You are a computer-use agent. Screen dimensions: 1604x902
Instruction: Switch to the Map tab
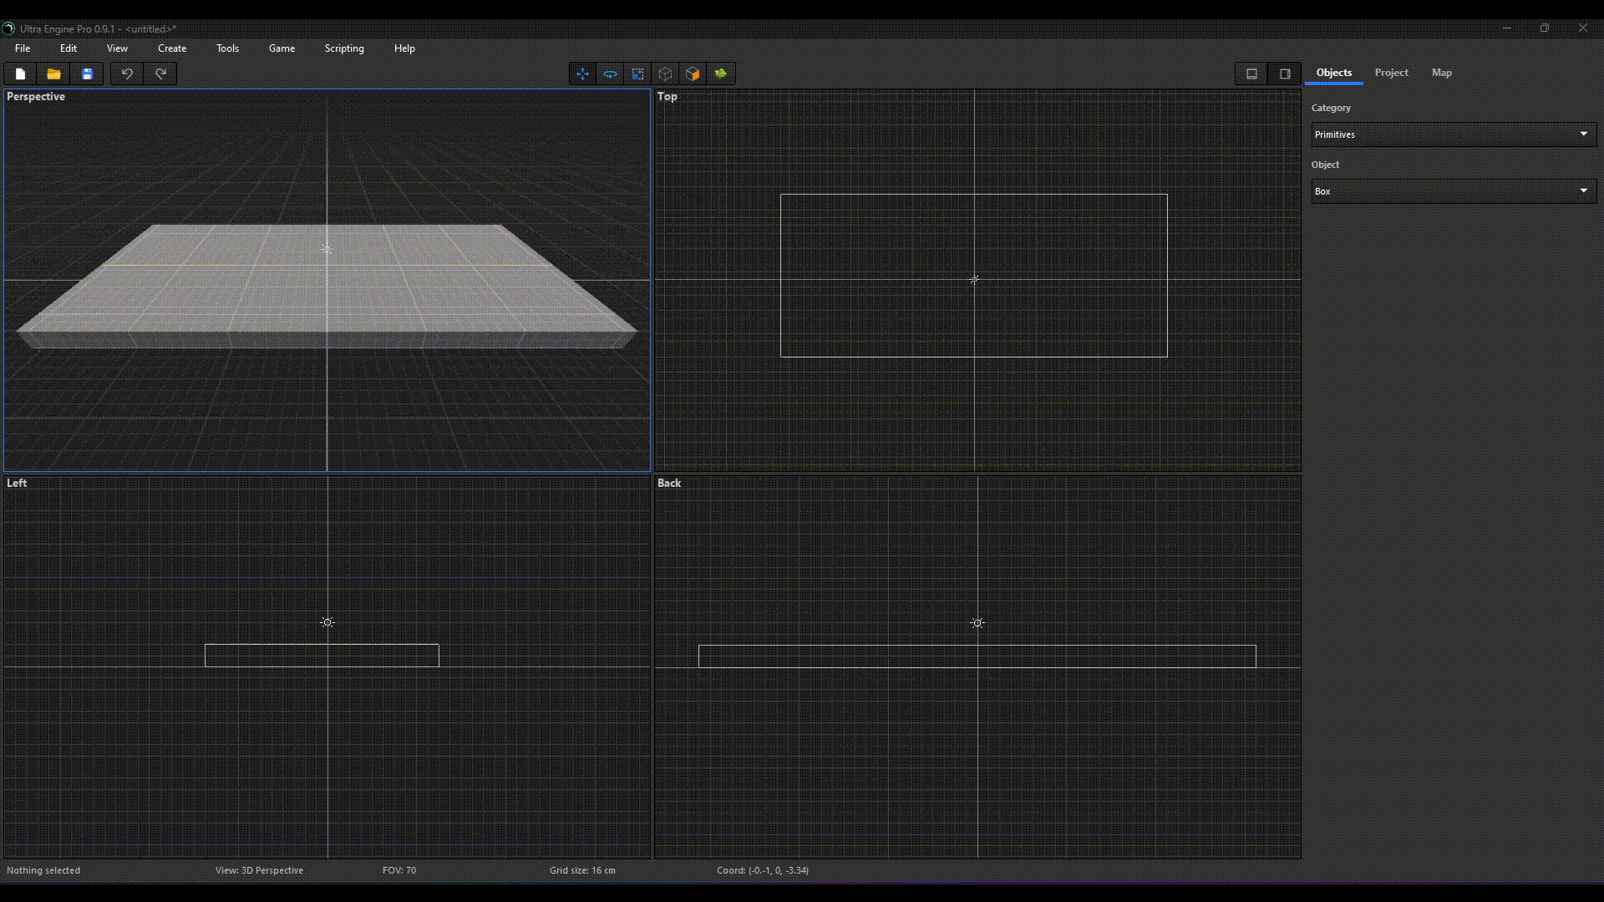[x=1441, y=73]
